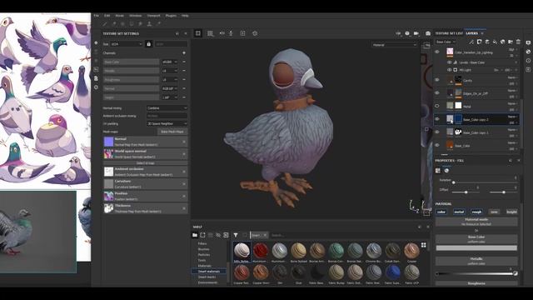Open the Shelf folder icon
The image size is (533, 300).
point(195,235)
